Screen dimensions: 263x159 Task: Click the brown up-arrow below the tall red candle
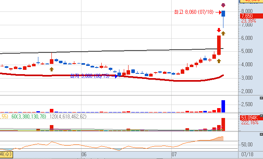click(219, 61)
